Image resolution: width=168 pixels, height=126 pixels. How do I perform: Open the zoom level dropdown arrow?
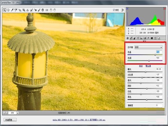[17, 113]
